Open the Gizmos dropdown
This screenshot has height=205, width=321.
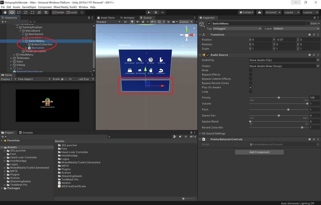point(186,22)
